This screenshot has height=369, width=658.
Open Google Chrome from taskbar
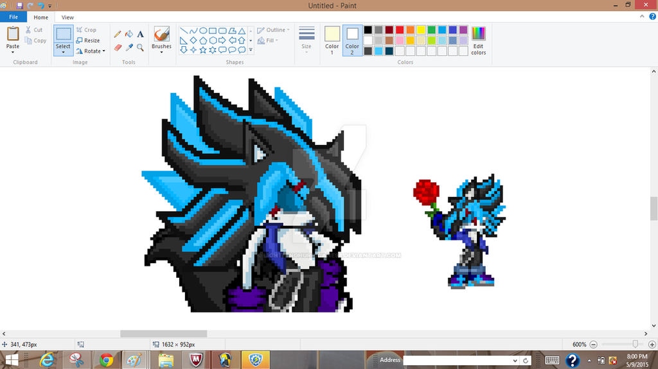106,360
